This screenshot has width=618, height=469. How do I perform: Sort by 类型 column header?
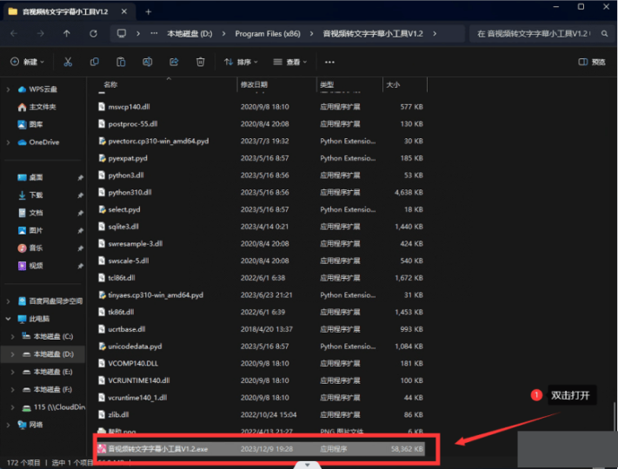pyautogui.click(x=327, y=84)
